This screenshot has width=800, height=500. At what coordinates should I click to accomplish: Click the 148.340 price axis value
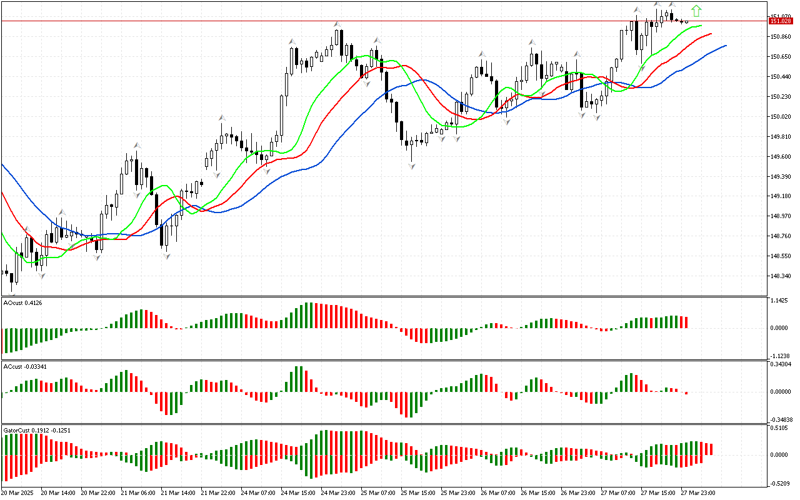(781, 276)
